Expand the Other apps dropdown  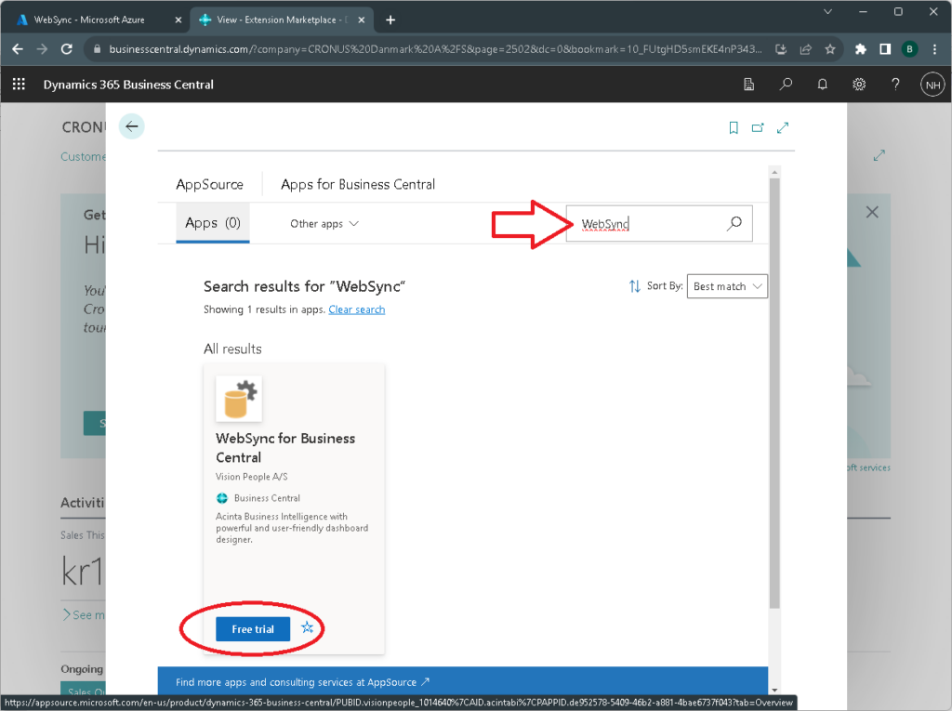[x=324, y=224]
